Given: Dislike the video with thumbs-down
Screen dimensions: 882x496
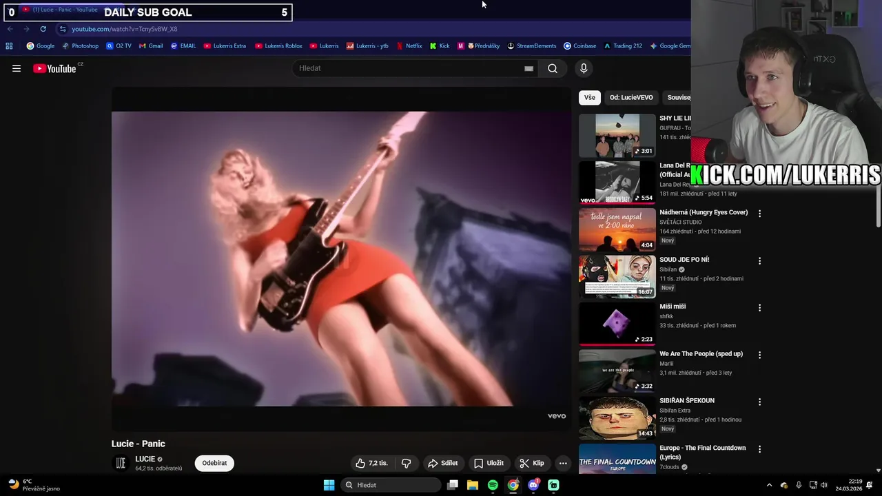Looking at the screenshot, I should 406,463.
